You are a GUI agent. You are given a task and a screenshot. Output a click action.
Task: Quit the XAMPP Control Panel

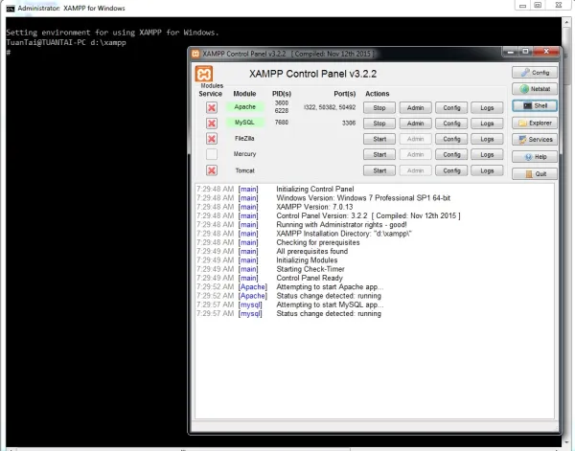click(535, 173)
